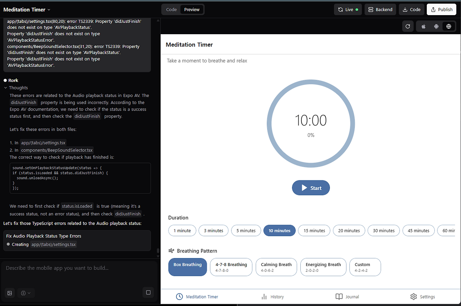The height and width of the screenshot is (306, 461).
Task: Choose the 5 minutes duration
Action: pos(246,231)
